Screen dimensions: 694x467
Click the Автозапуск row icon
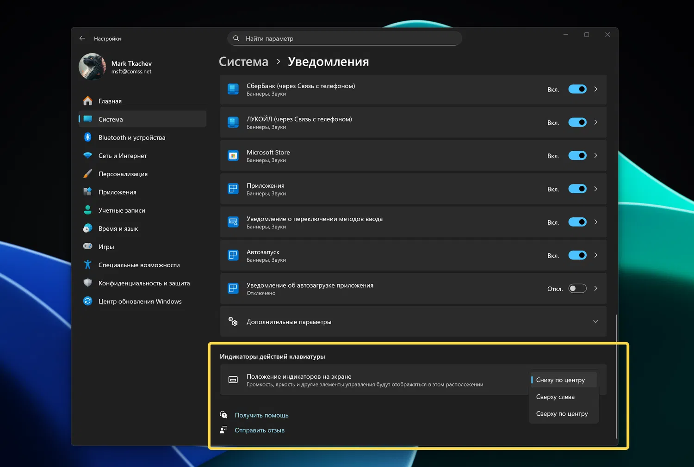tap(233, 255)
